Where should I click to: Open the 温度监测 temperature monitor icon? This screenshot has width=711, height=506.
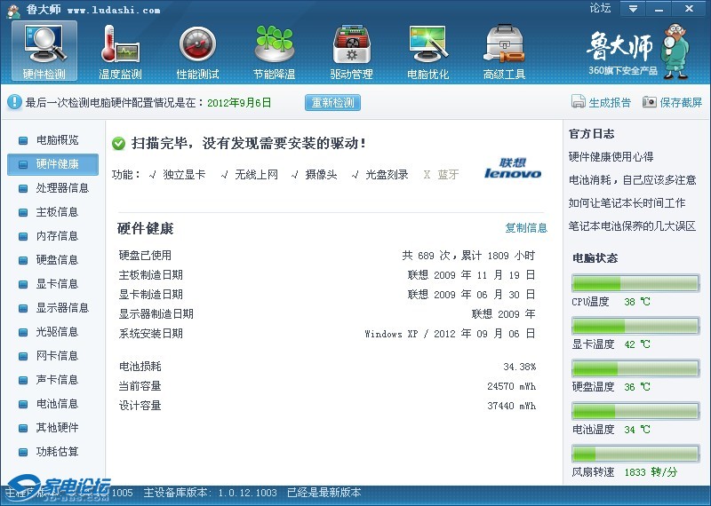coord(120,44)
